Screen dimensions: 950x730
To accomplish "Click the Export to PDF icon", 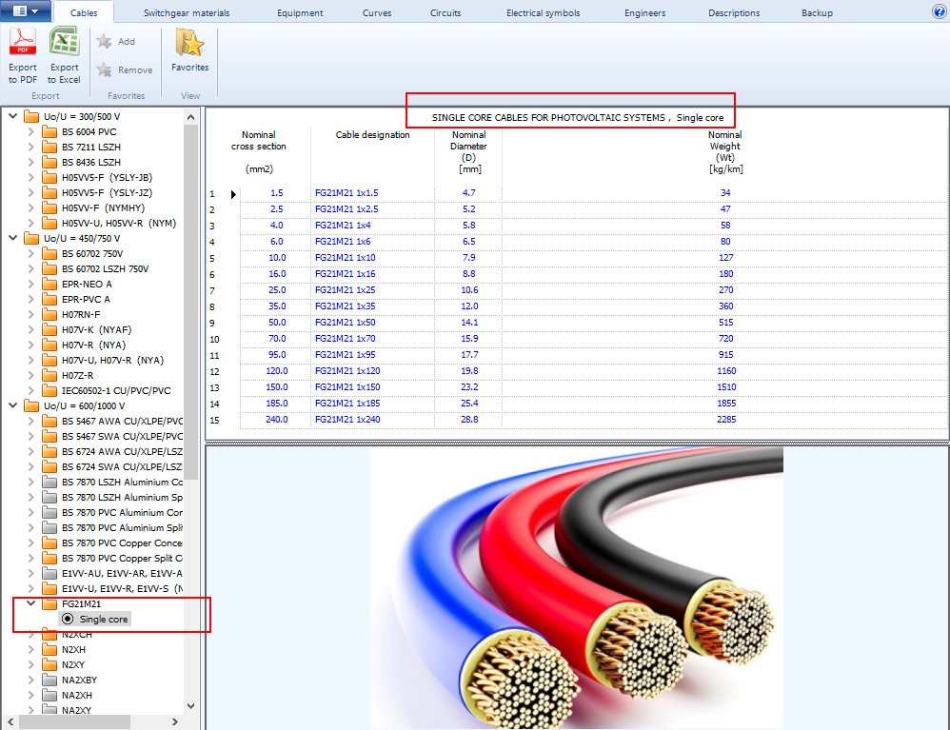I will [x=23, y=43].
